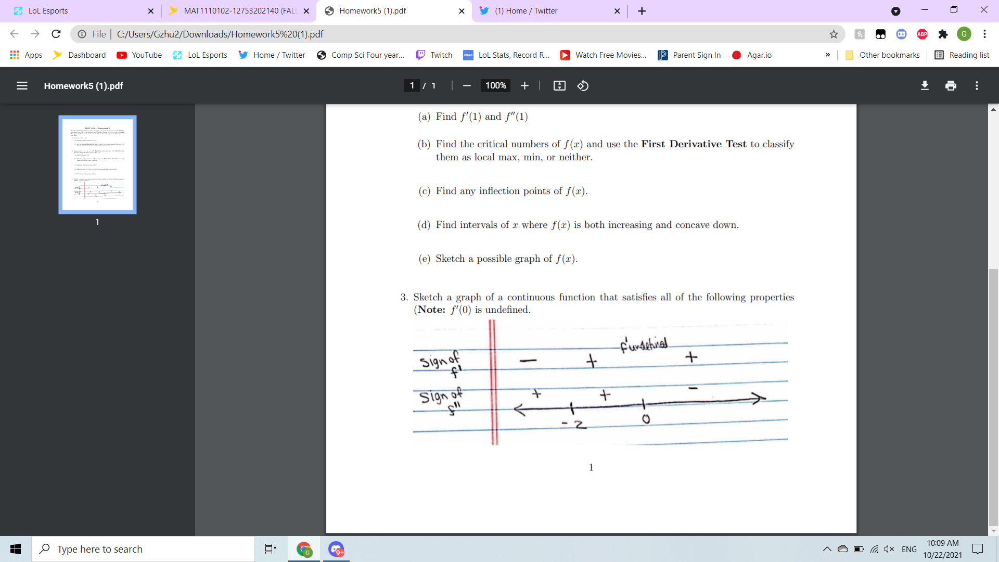Image resolution: width=999 pixels, height=562 pixels.
Task: Show hidden system tray icons
Action: [826, 549]
